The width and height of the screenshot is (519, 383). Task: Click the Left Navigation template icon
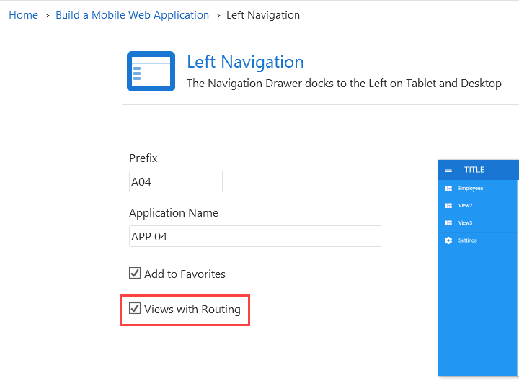click(x=151, y=71)
